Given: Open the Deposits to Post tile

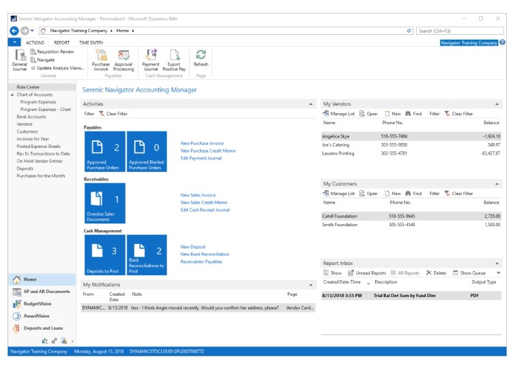Looking at the screenshot, I should pyautogui.click(x=104, y=255).
